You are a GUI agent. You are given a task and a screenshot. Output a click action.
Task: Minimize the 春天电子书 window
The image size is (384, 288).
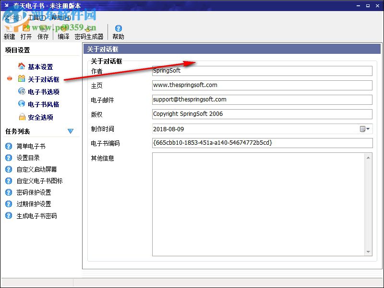coord(358,6)
